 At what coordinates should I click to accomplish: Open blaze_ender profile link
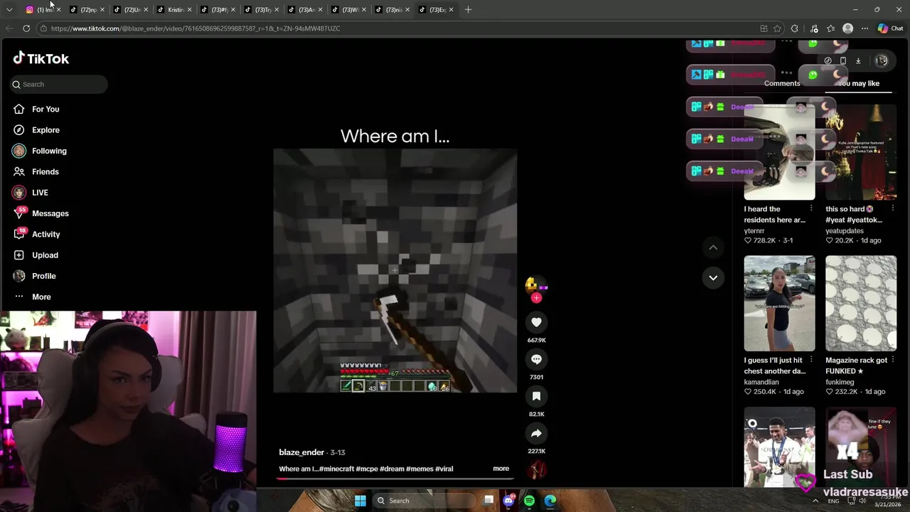tap(301, 452)
